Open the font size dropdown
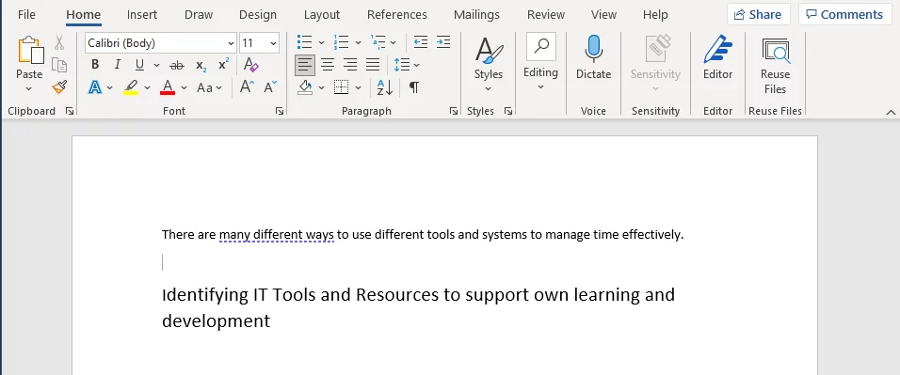 point(273,43)
